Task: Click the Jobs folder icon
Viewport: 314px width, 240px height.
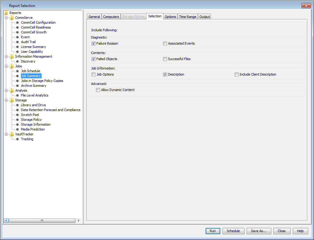Action: pos(12,66)
